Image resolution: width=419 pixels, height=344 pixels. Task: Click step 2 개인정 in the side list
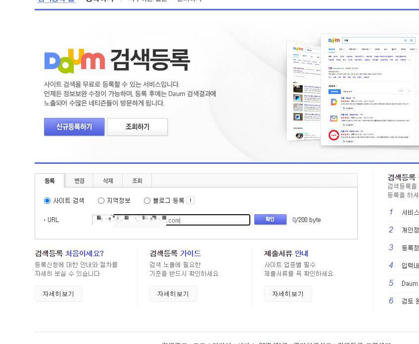[404, 230]
